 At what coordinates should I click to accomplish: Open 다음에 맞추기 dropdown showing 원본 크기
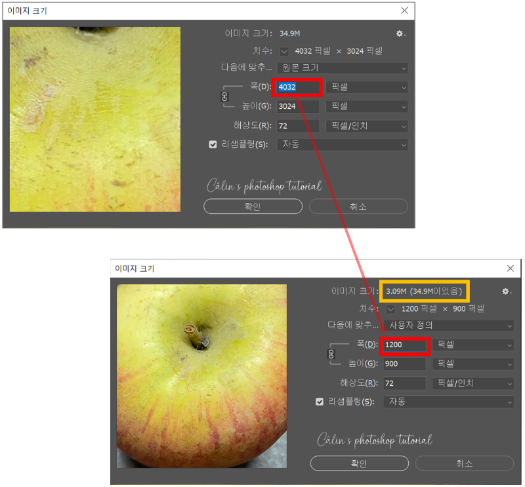pyautogui.click(x=343, y=68)
